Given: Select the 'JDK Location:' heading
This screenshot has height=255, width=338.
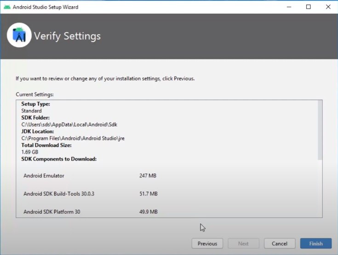Looking at the screenshot, I should tap(38, 131).
